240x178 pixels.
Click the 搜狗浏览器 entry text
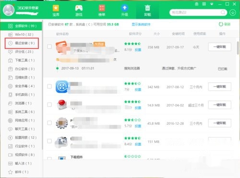click(132, 69)
